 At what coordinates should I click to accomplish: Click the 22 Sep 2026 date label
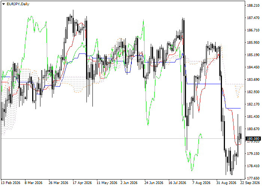(x=250, y=183)
